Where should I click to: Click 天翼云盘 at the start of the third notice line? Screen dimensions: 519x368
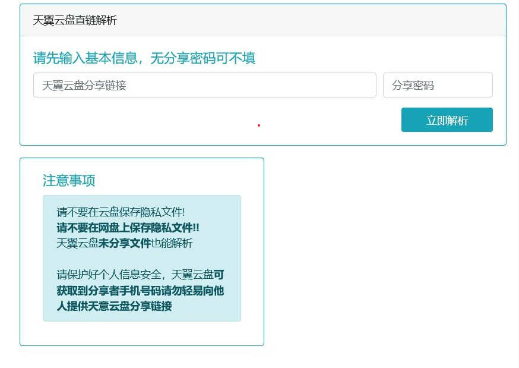click(x=77, y=243)
